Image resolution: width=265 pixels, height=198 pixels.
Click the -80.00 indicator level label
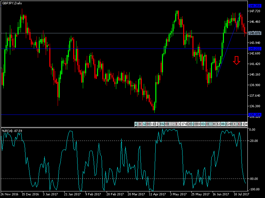point(254,179)
